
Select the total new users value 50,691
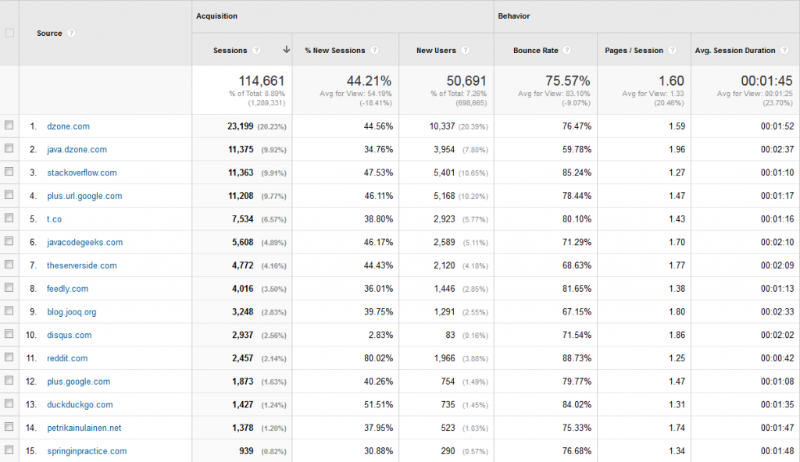click(x=466, y=81)
